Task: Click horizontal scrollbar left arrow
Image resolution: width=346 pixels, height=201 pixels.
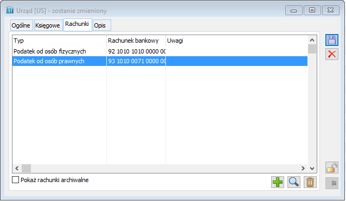Action: tap(17, 169)
